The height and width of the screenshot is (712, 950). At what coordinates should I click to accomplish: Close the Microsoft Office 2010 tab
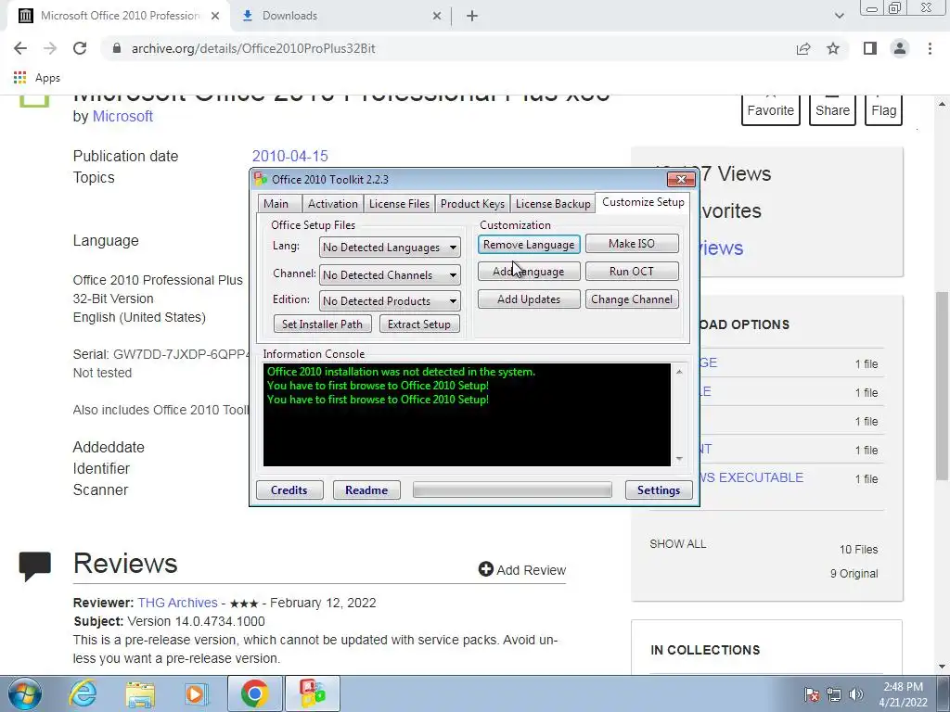click(x=215, y=16)
